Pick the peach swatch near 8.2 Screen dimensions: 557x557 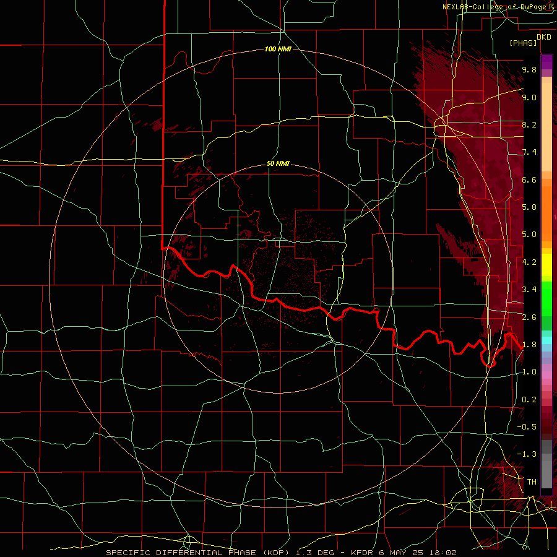[546, 127]
